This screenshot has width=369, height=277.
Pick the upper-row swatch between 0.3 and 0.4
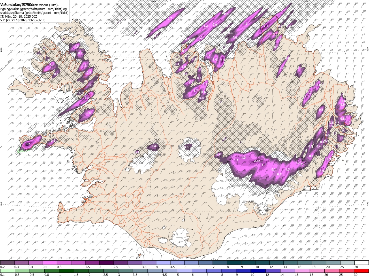coord(21,263)
